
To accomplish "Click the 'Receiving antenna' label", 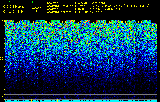I will (x=59, y=12).
